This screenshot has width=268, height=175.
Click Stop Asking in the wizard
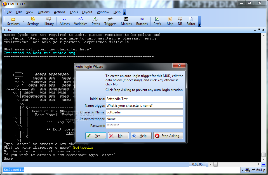pyautogui.click(x=168, y=136)
